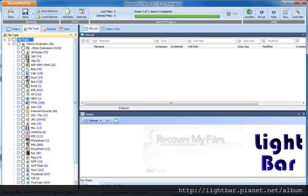Check the File Type root checkbox

(x=14, y=39)
